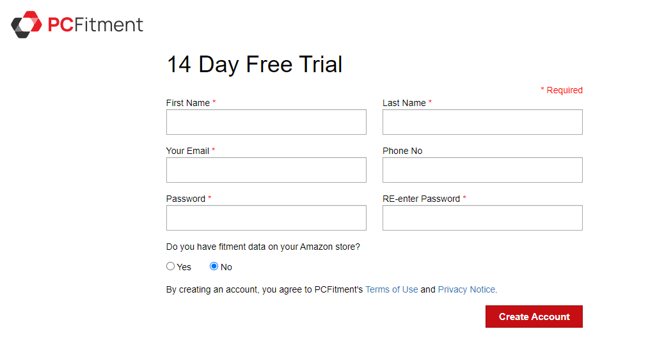664x359 pixels.
Task: Focus the First Name input field
Action: pos(266,122)
